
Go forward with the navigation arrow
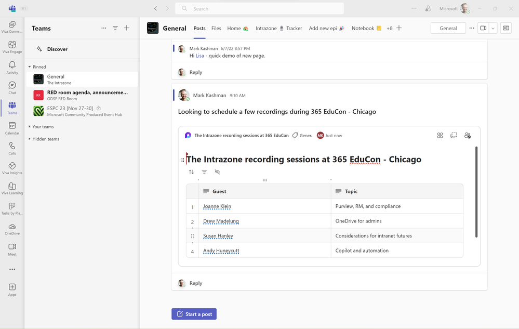coord(167,9)
